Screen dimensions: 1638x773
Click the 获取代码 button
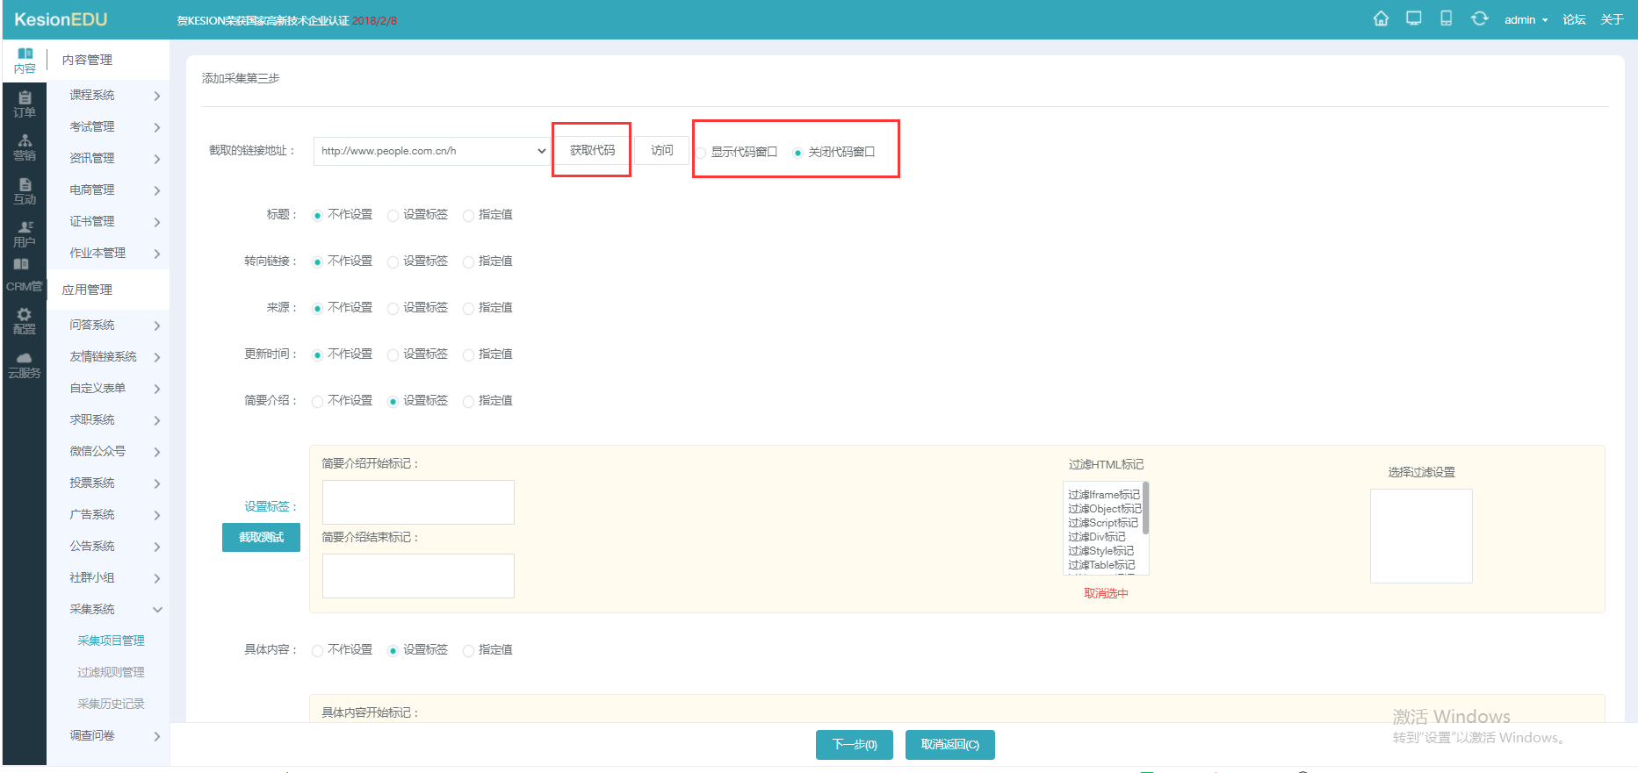[592, 150]
